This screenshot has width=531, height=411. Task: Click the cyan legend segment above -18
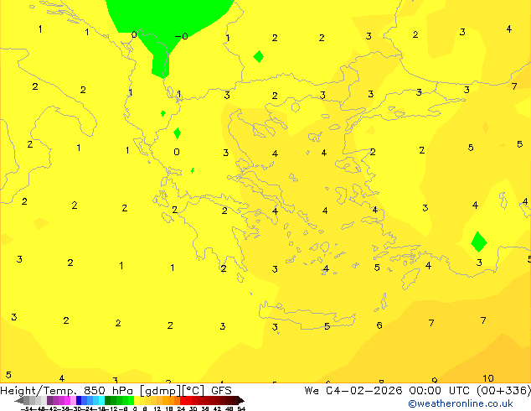click(101, 400)
